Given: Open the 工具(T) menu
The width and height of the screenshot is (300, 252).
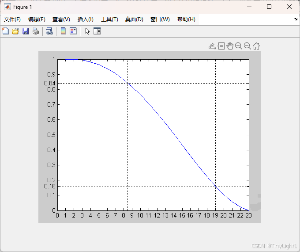Looking at the screenshot, I should point(109,19).
